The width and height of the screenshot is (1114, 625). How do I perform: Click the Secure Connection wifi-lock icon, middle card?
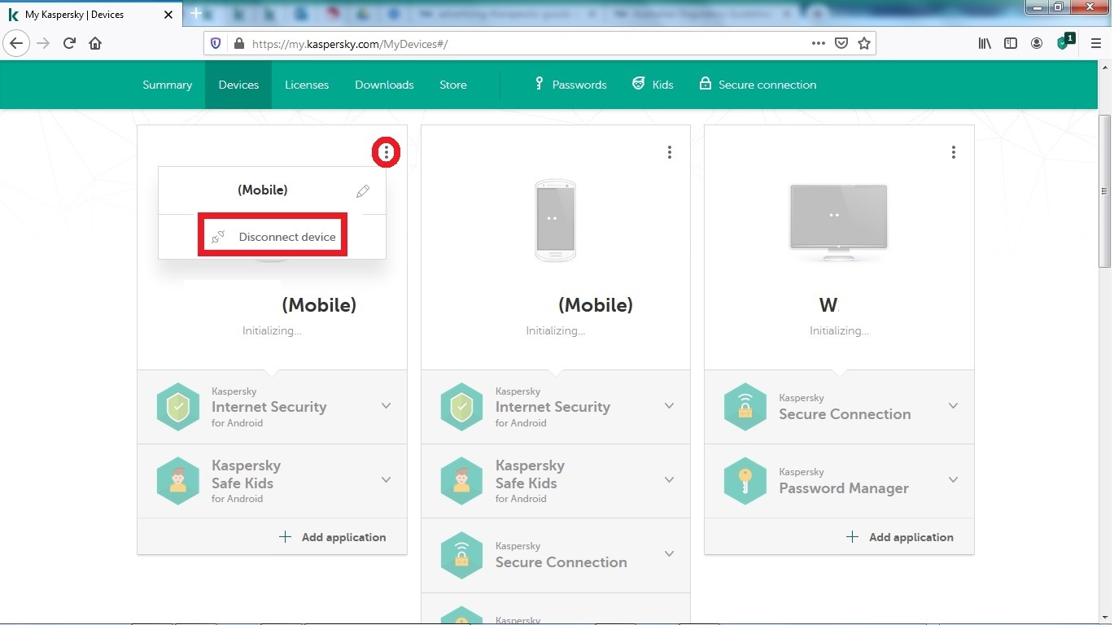point(461,555)
